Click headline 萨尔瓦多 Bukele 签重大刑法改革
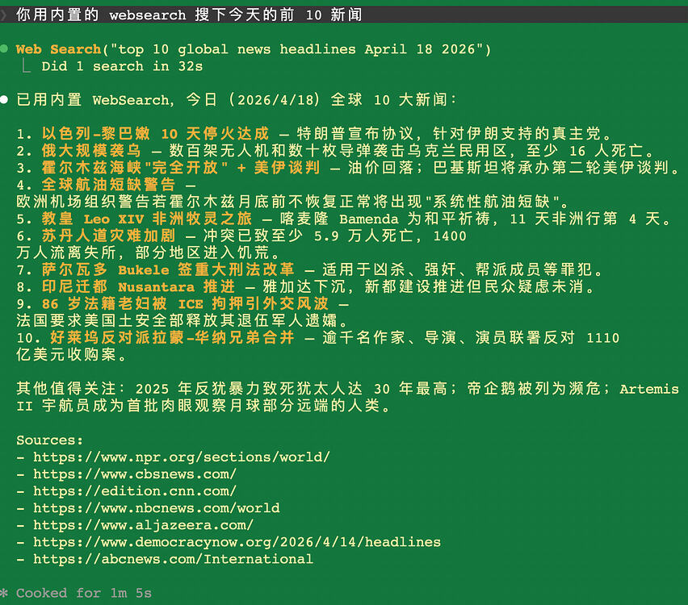Viewport: 688px width, 605px height. click(x=168, y=269)
